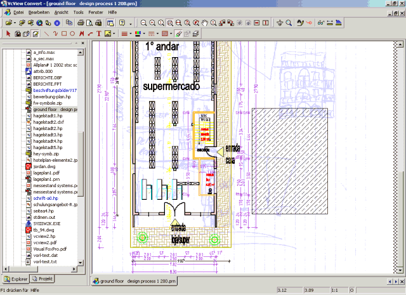Image resolution: width=406 pixels, height=295 pixels.
Task: Open the Ansicht menu
Action: pos(62,12)
